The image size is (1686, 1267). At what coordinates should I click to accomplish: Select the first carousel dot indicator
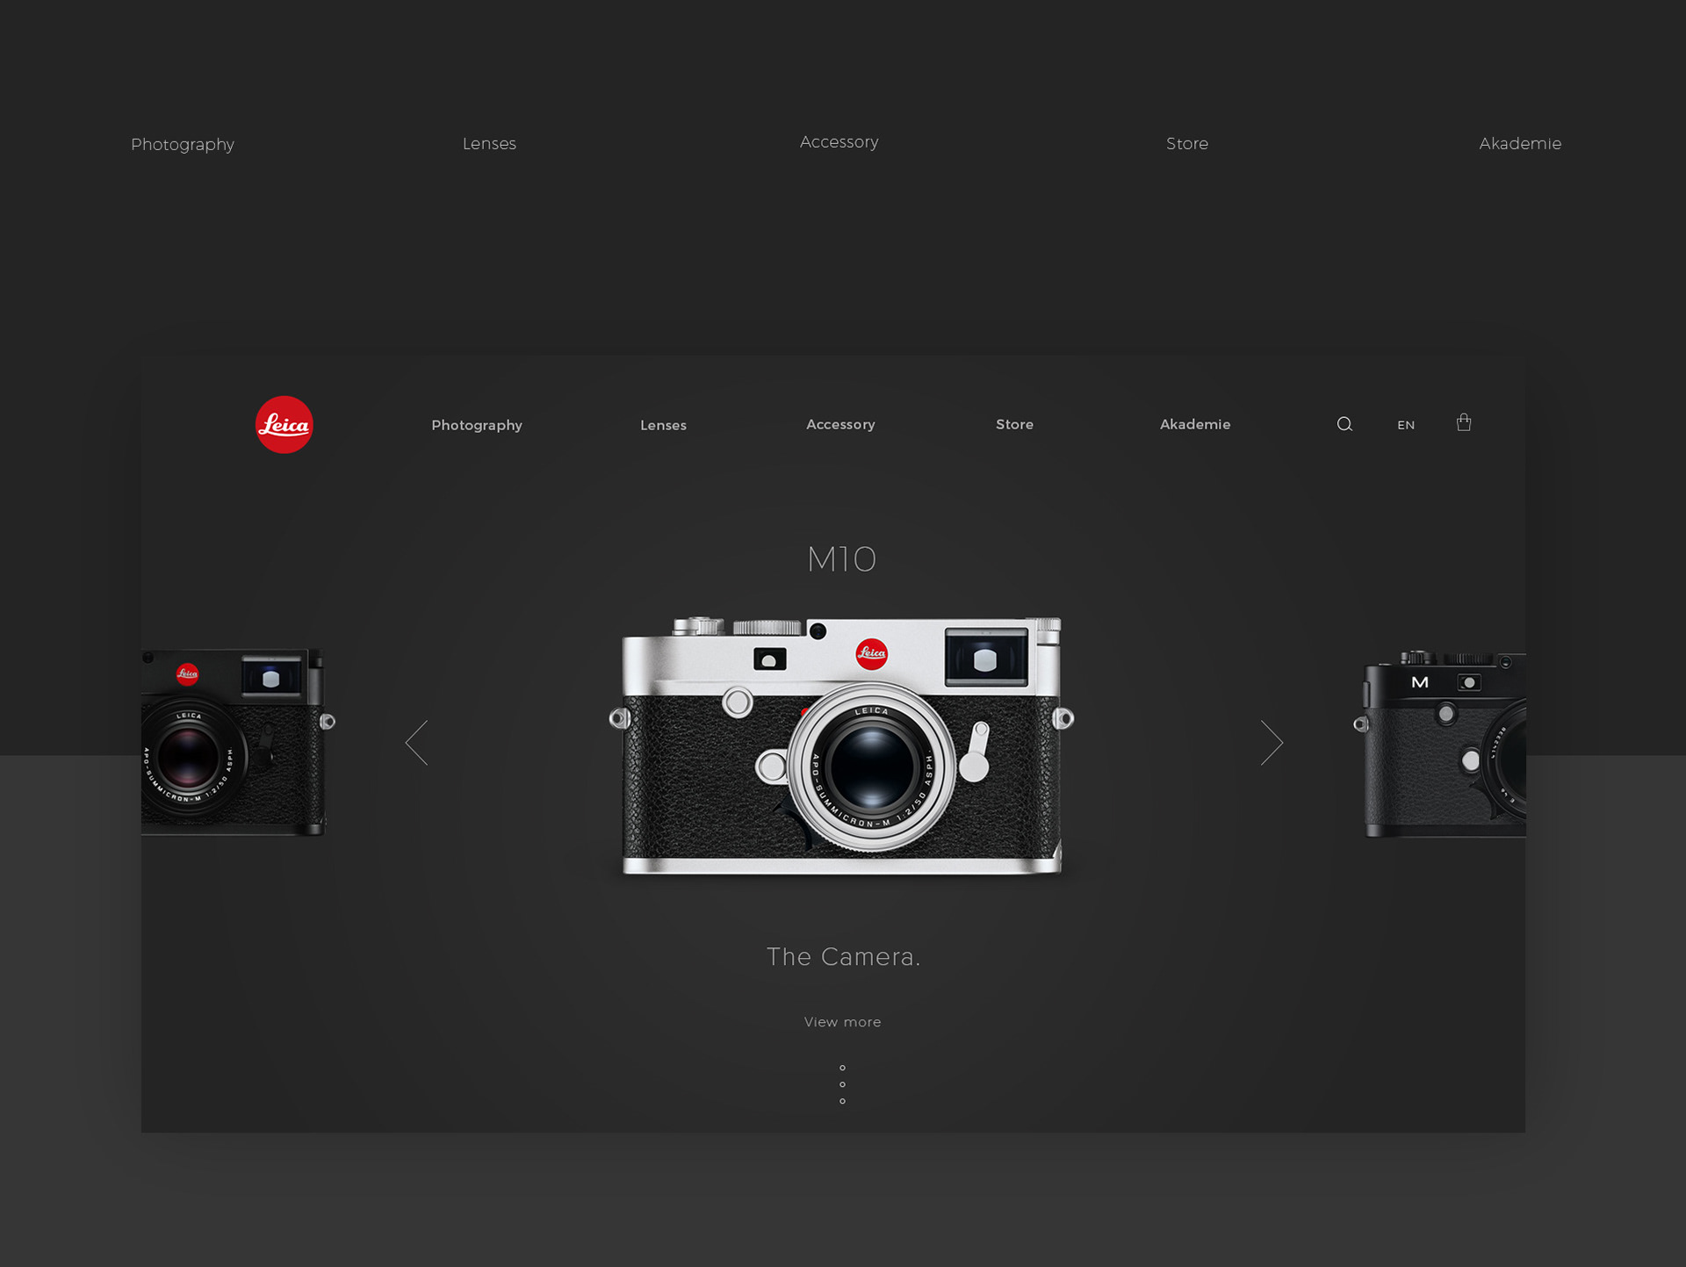842,1068
